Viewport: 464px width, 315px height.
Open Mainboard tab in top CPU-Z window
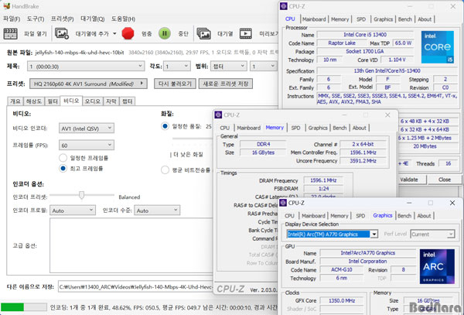(314, 19)
